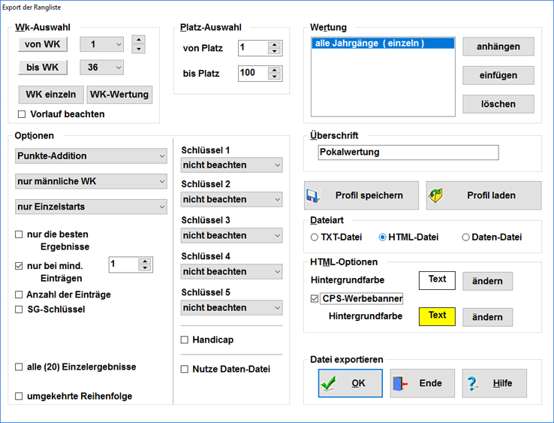Select alle Jahrgänge (einzeln) list entry
Image resolution: width=554 pixels, height=423 pixels.
(369, 44)
